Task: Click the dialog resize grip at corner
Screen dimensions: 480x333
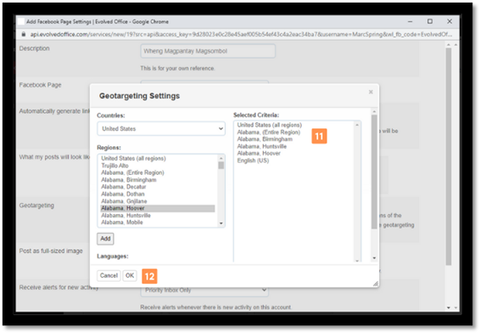Action: tap(376, 284)
